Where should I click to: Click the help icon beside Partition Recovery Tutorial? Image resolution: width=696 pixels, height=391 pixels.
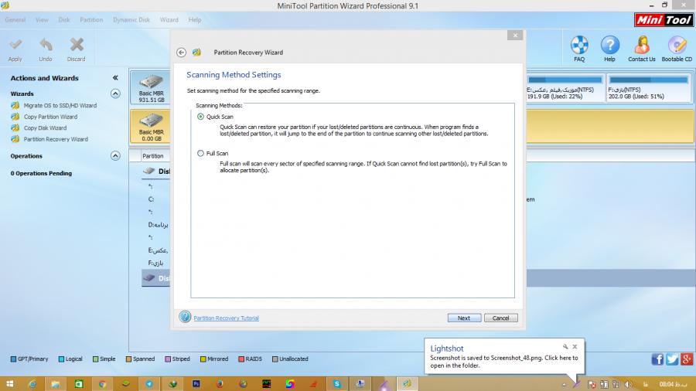click(185, 317)
